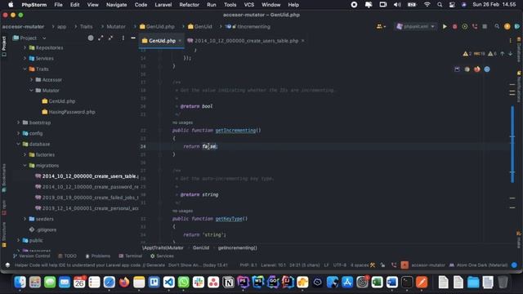Switch to the GenUid.php editor tab
Image resolution: width=523 pixels, height=294 pixels.
[162, 41]
